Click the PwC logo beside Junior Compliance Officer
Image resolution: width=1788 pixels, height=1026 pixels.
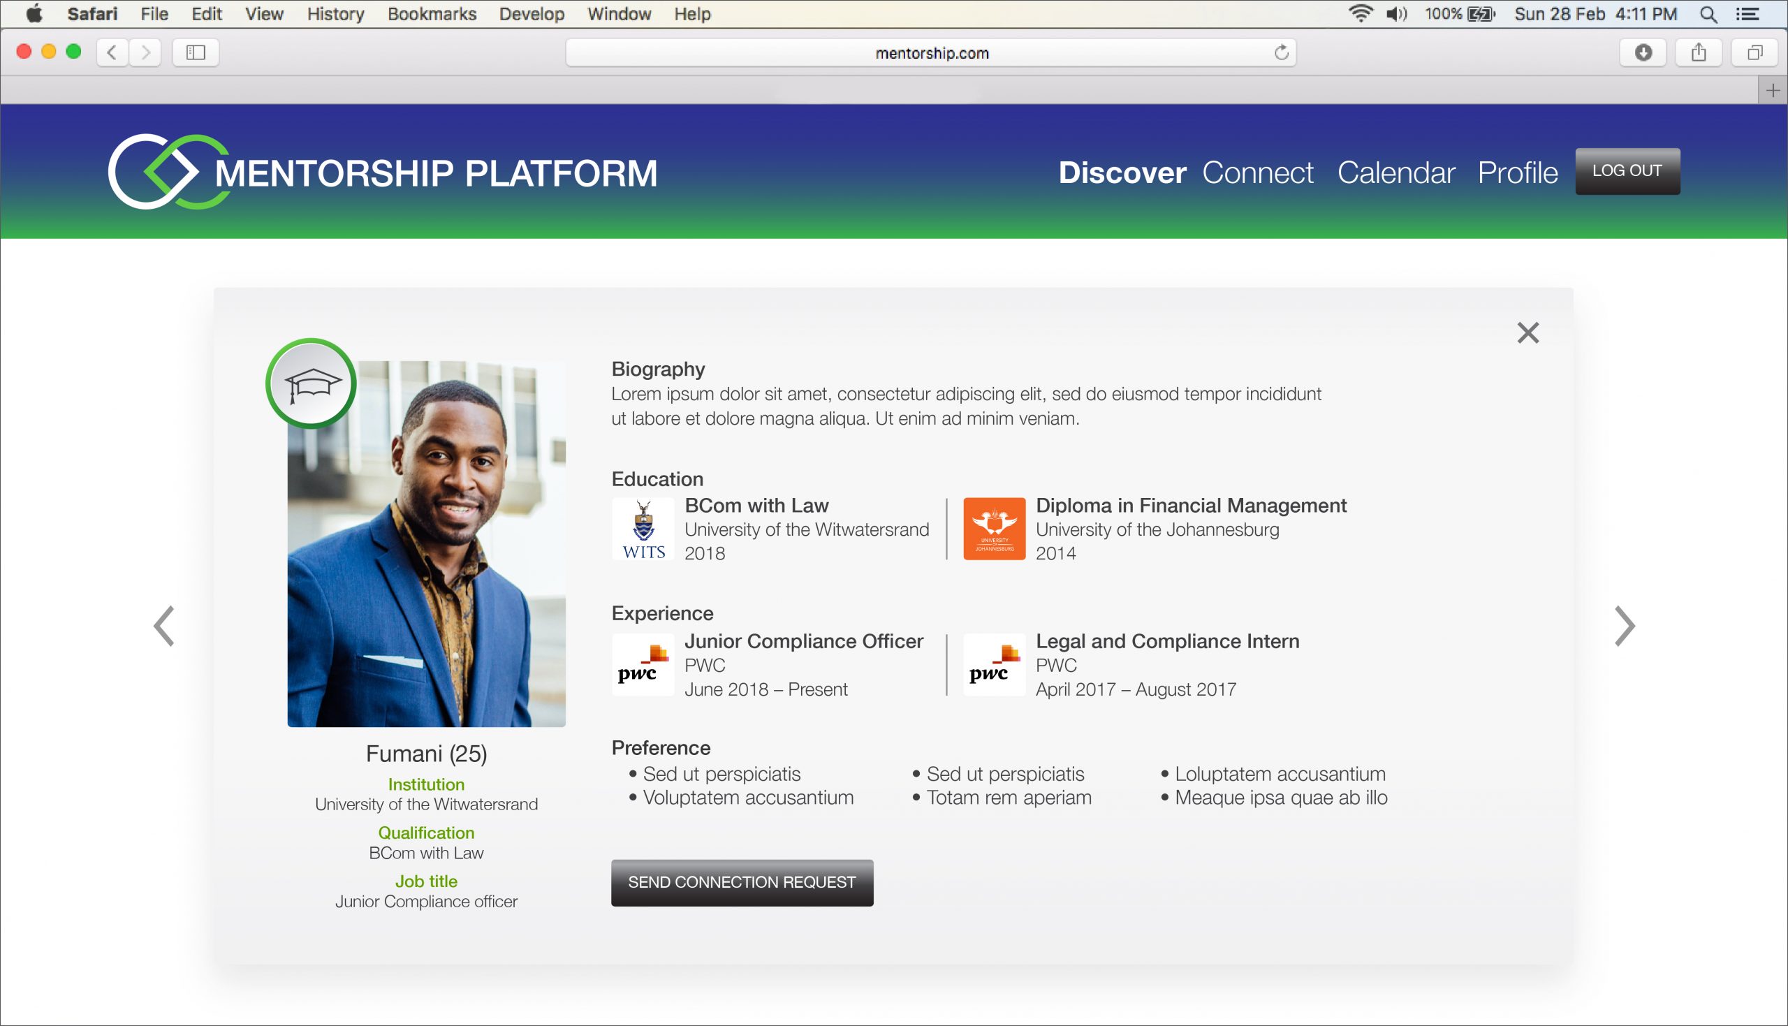point(643,664)
